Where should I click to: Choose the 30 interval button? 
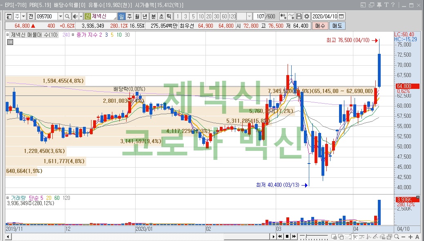click(216, 16)
